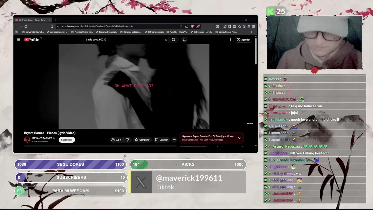
Task: Like the video with thumbs-up 2.6 K
Action: tap(116, 140)
